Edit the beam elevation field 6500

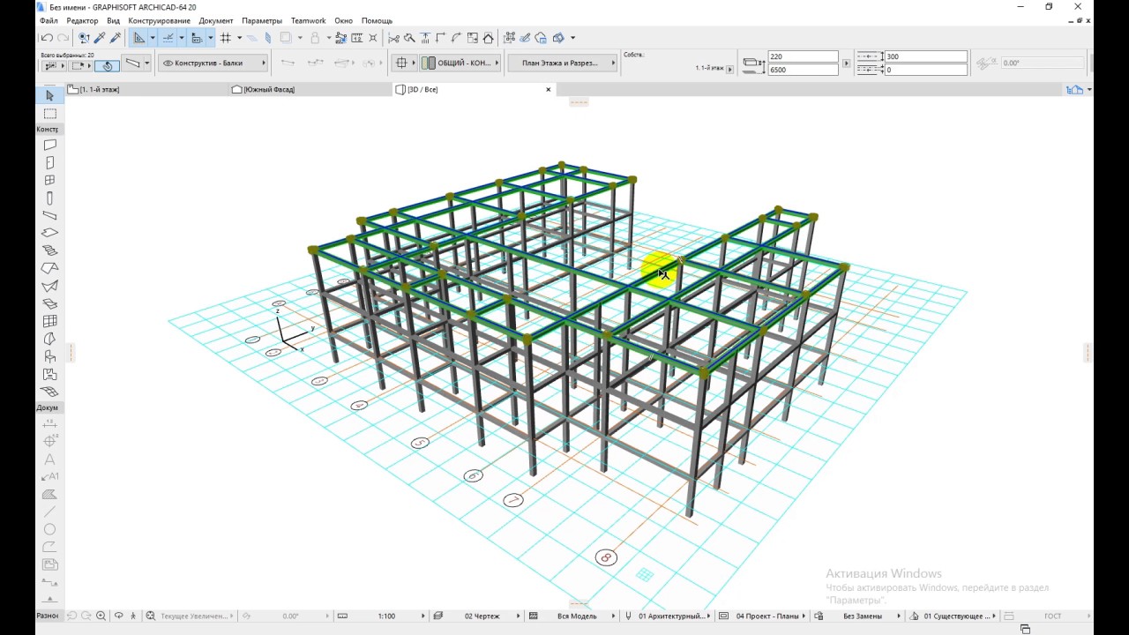point(803,70)
